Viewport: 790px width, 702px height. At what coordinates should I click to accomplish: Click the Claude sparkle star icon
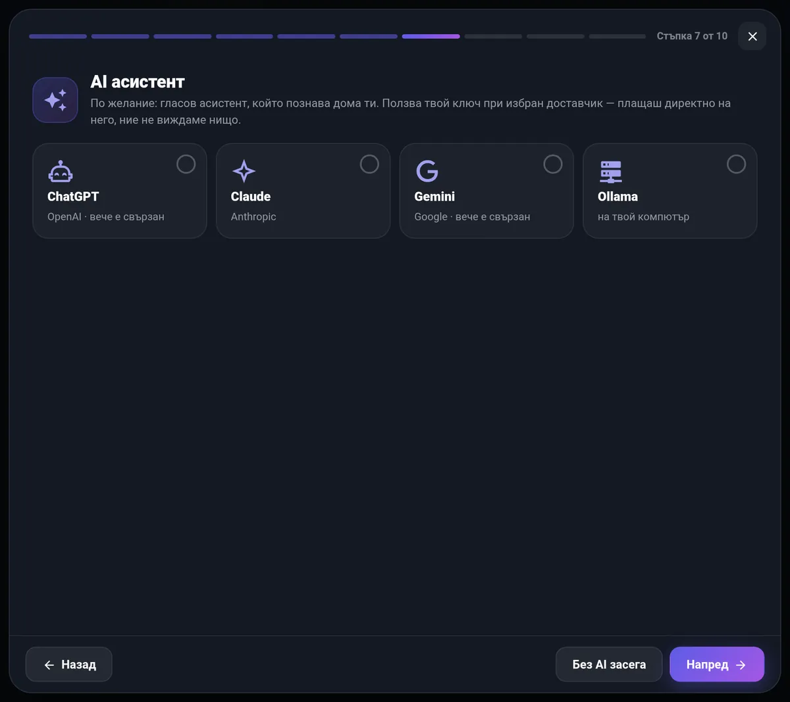click(244, 171)
